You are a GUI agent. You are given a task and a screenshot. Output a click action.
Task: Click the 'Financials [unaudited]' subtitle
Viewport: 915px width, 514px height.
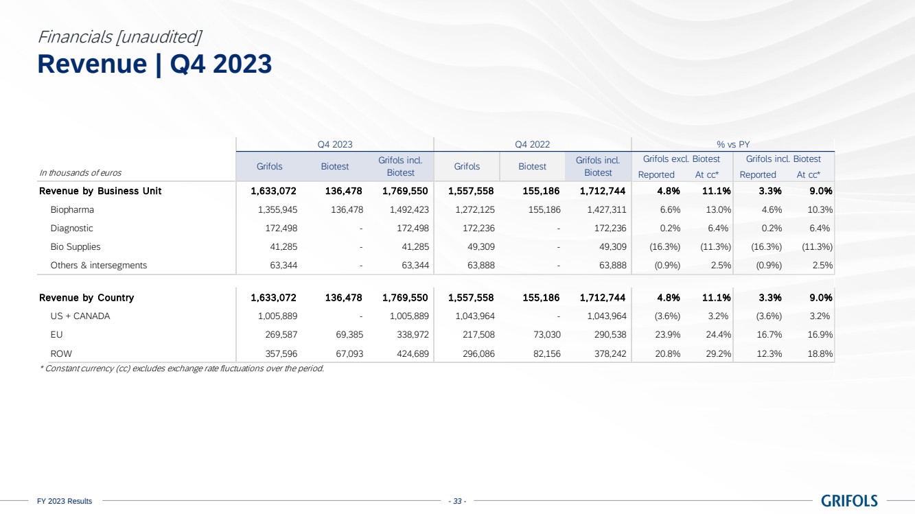pos(119,35)
